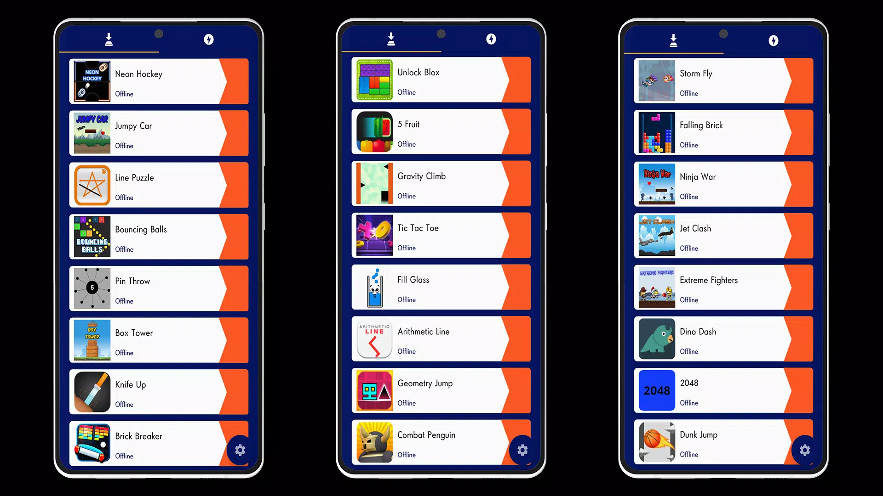Viewport: 883px width, 496px height.
Task: Toggle offline status for Fill Glass
Action: click(x=407, y=299)
